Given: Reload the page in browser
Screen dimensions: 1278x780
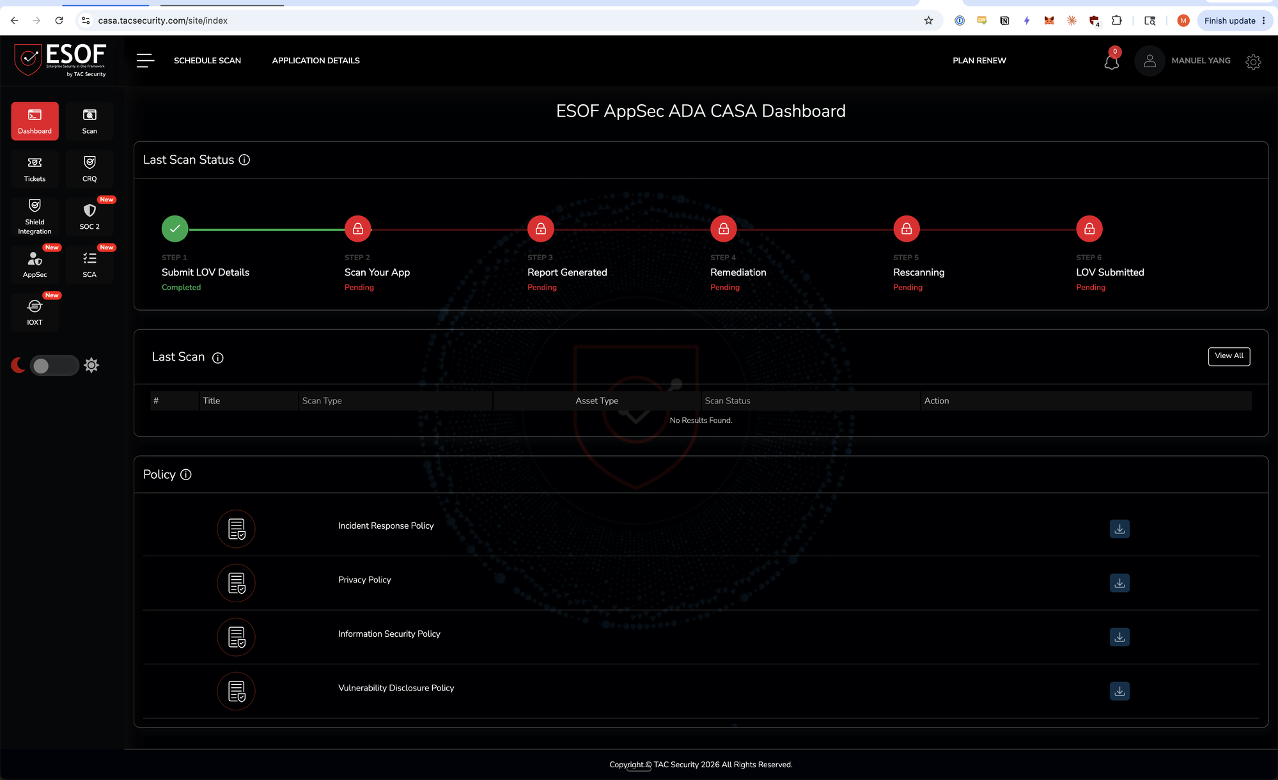Looking at the screenshot, I should click(59, 20).
